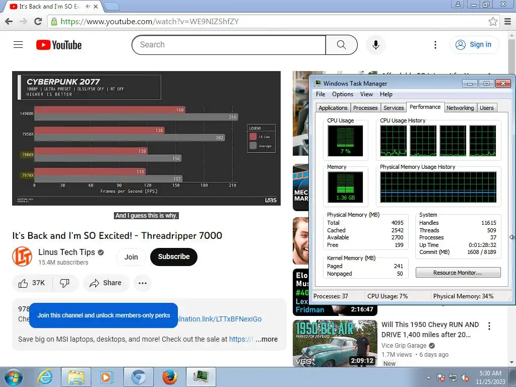This screenshot has height=387, width=516.
Task: Reload the page with the refresh icon
Action: (38, 21)
